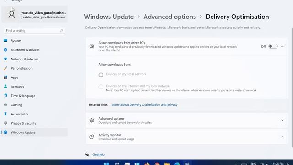
Task: Launch Microsoft Edge from the taskbar
Action: [177, 164]
